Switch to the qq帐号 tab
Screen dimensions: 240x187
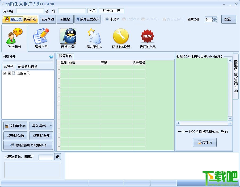click(x=9, y=67)
